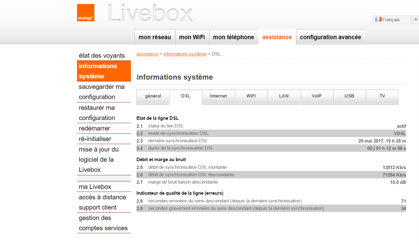
Task: Click ré-initialiser in the sidebar
Action: coord(104,139)
